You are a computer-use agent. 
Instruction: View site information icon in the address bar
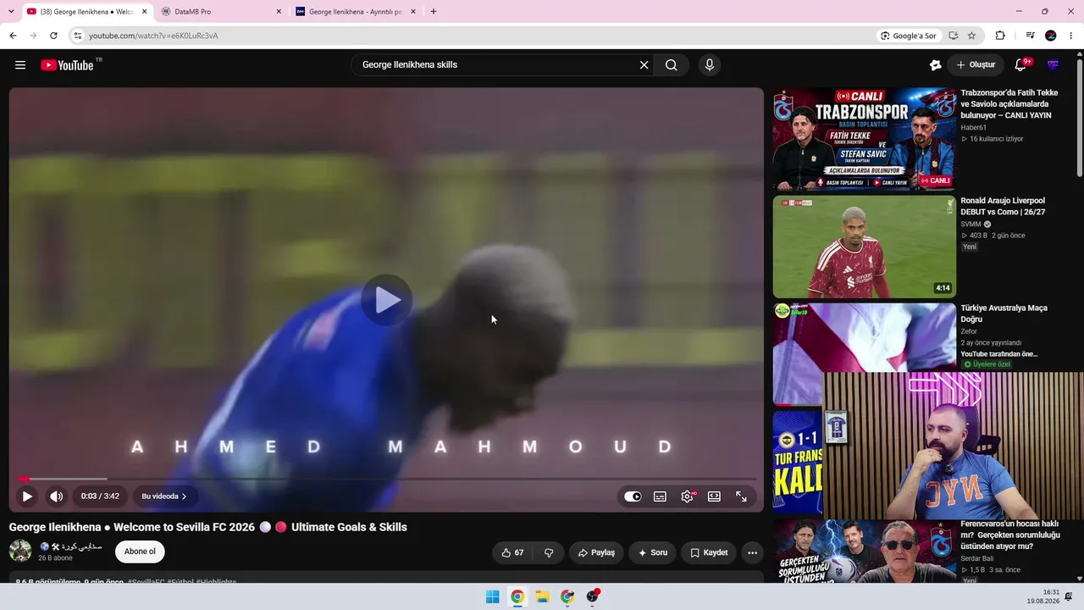pos(77,36)
